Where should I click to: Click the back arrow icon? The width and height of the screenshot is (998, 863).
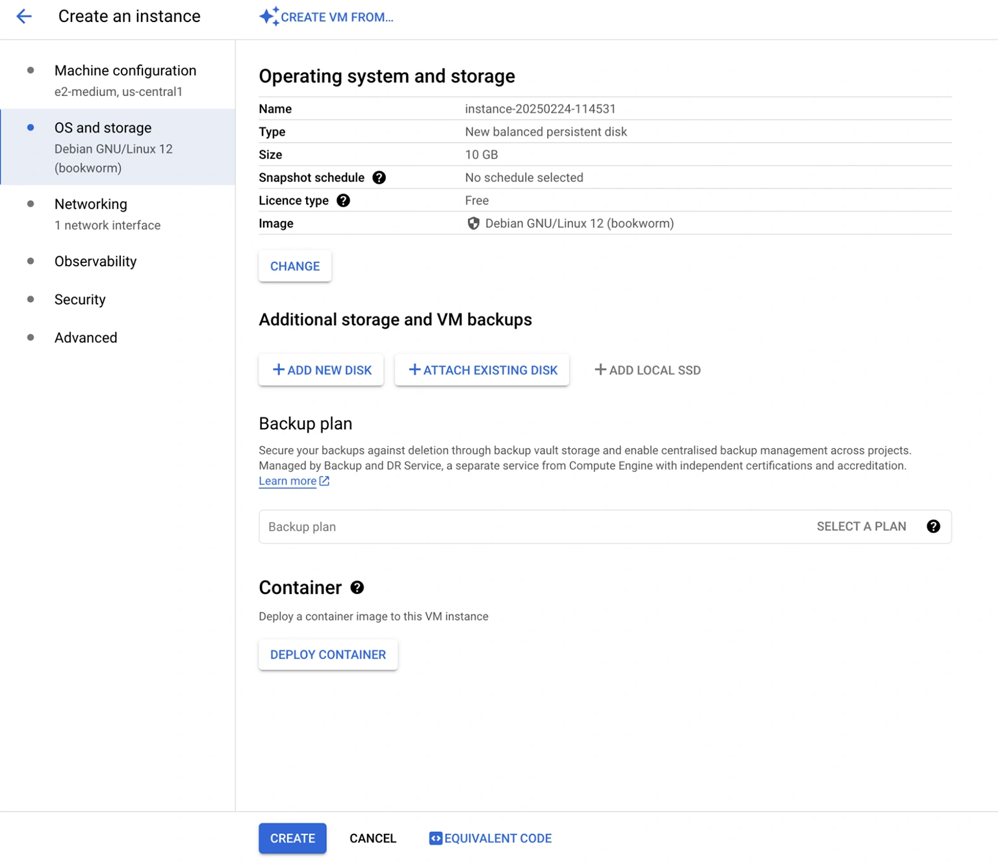pyautogui.click(x=24, y=16)
